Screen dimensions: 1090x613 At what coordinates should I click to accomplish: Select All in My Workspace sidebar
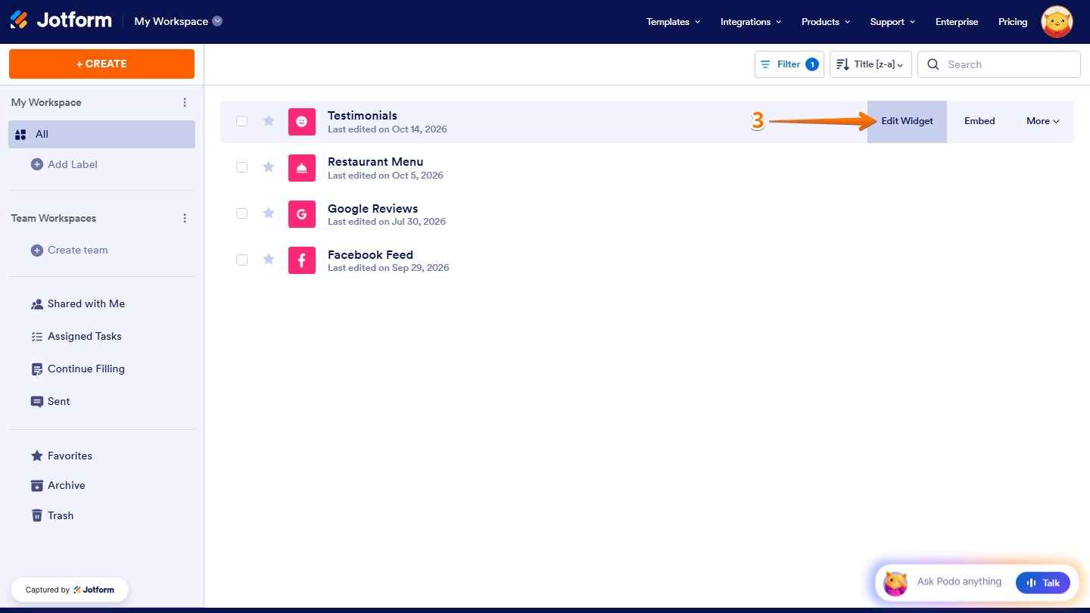[x=102, y=134]
